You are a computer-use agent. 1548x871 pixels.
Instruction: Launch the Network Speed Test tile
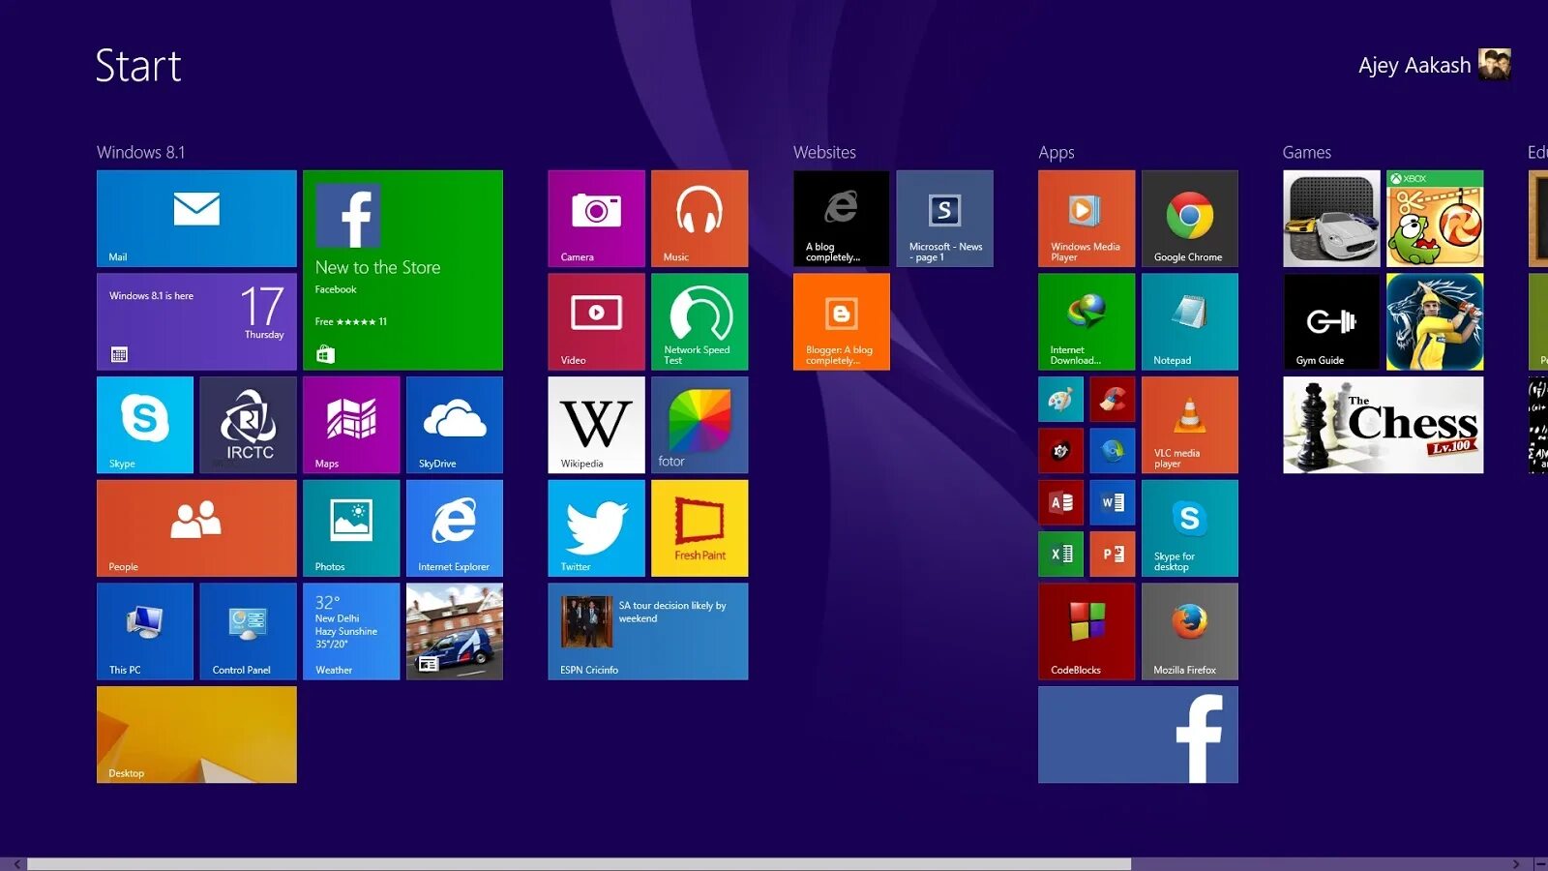700,321
